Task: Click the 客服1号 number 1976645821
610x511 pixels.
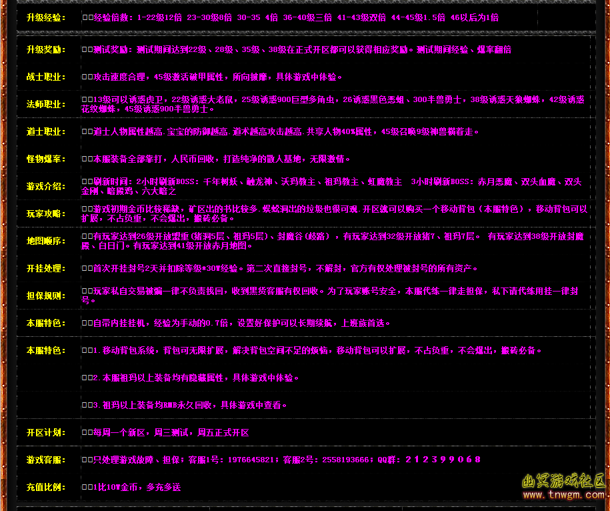Action: click(x=251, y=460)
